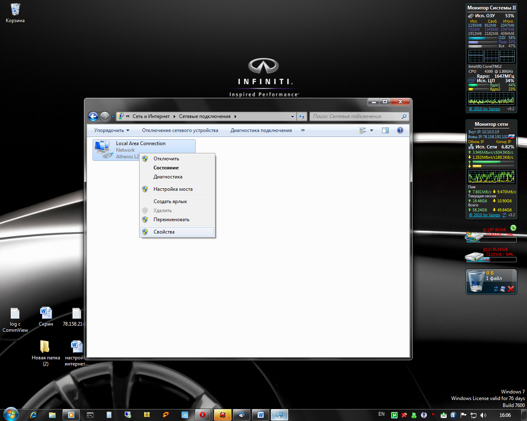Open the volume speaker tray icon
Screen dimensions: 527x421
pos(483,415)
